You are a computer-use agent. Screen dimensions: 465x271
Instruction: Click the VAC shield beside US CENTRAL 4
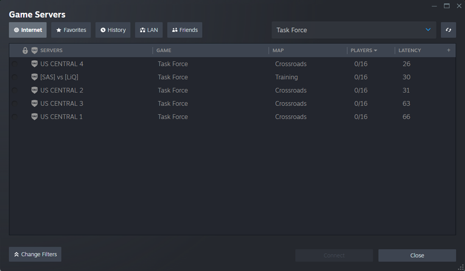click(35, 64)
